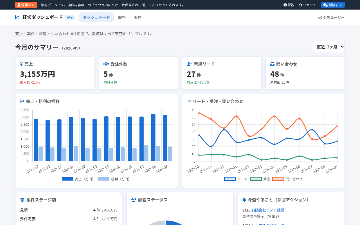The image size is (360, 225).
Task: Click the 経営ダッシュボード title
Action: pyautogui.click(x=42, y=17)
